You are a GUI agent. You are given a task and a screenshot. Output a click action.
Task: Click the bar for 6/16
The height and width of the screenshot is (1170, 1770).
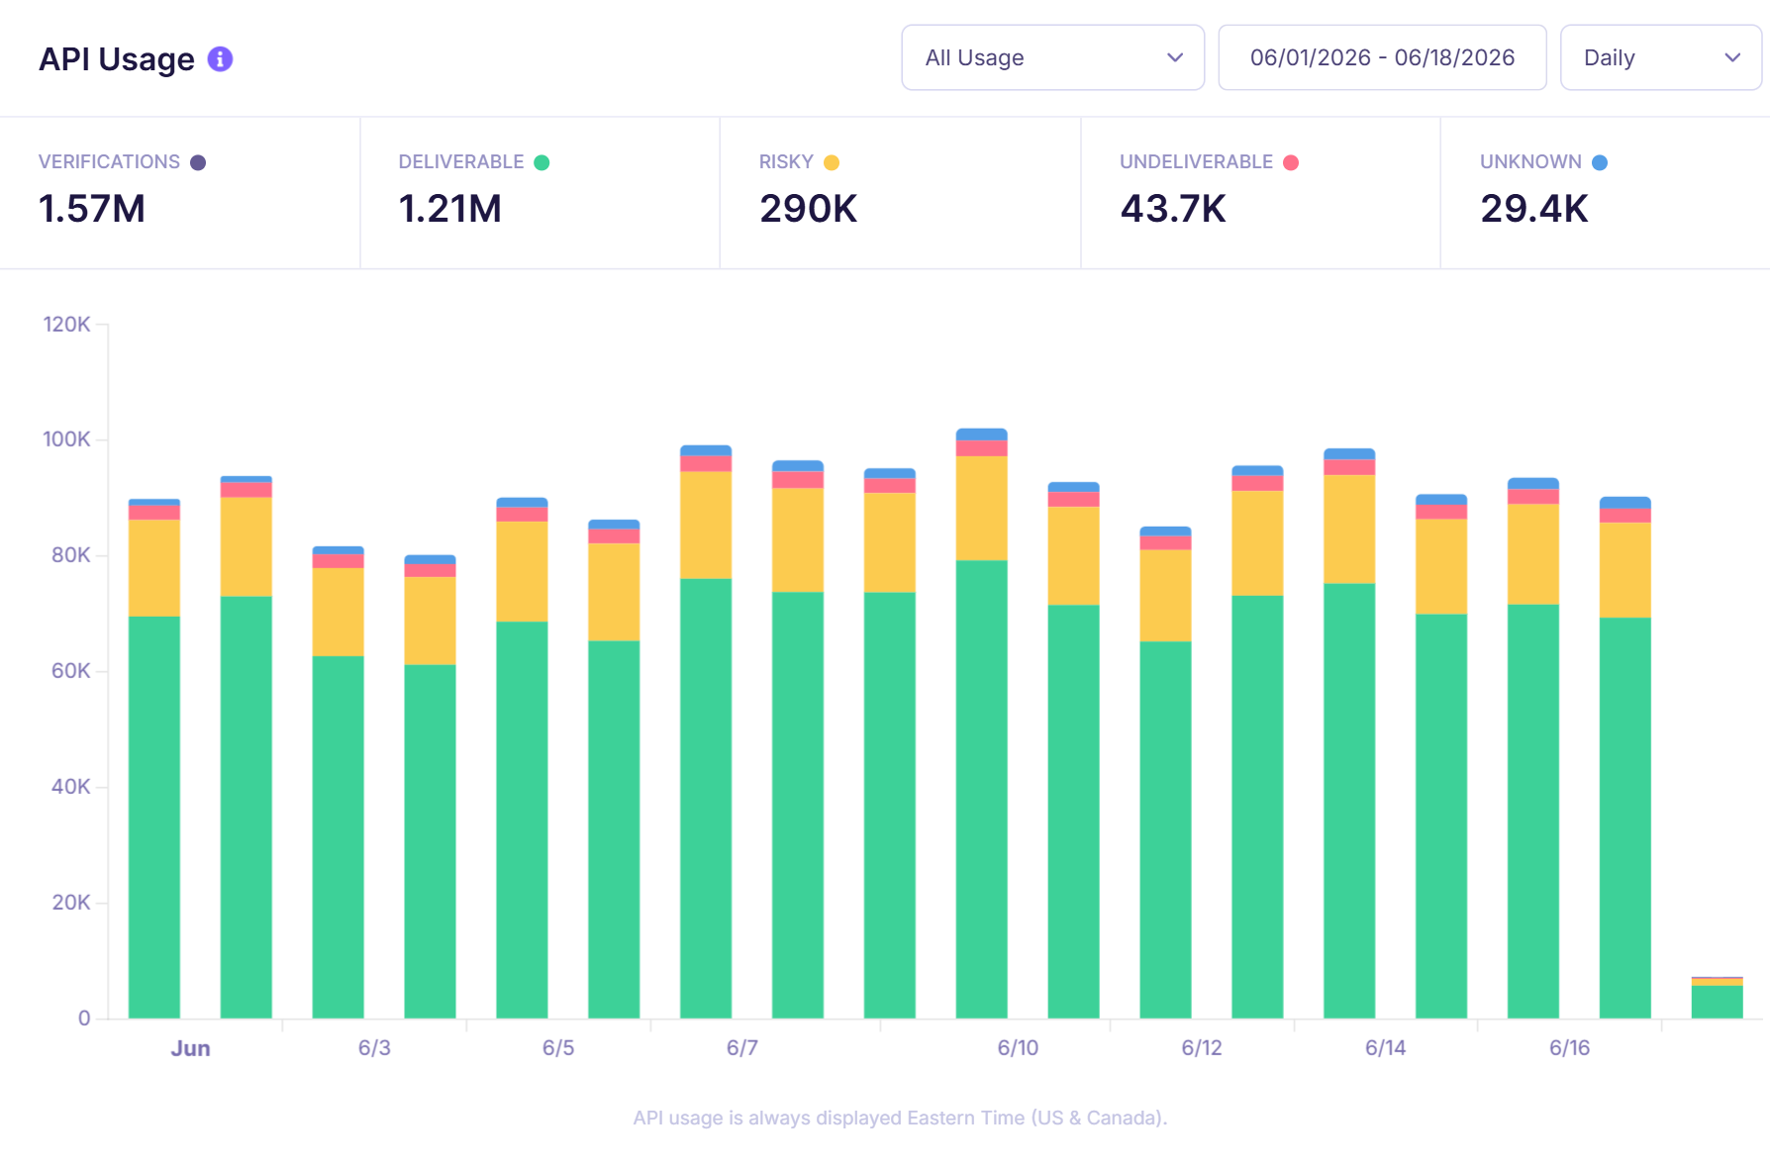click(1533, 747)
